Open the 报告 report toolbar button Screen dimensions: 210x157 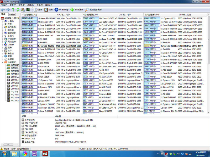(x=38, y=9)
